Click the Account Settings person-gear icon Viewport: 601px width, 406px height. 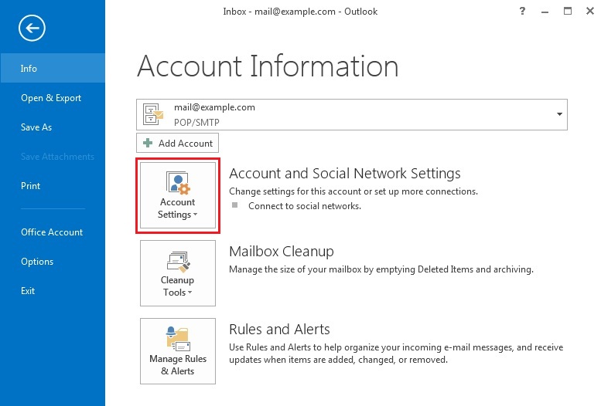point(178,183)
